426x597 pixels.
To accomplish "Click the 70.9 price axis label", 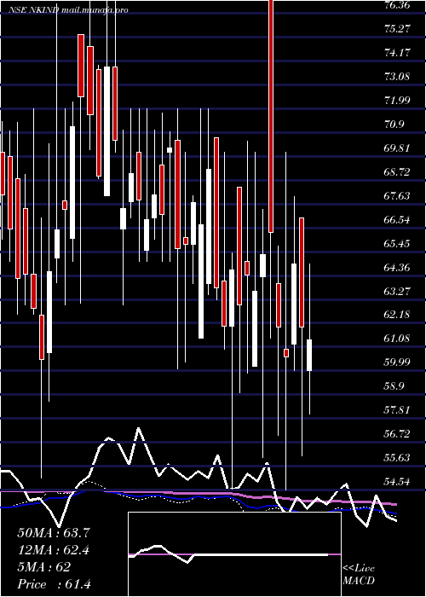I will [394, 125].
